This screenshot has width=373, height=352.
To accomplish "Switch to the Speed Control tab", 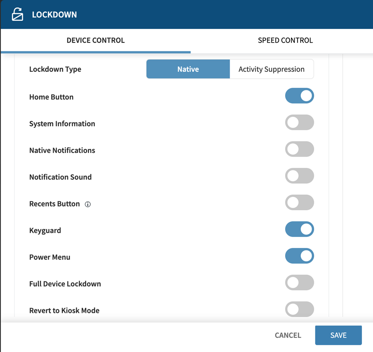I will [285, 41].
